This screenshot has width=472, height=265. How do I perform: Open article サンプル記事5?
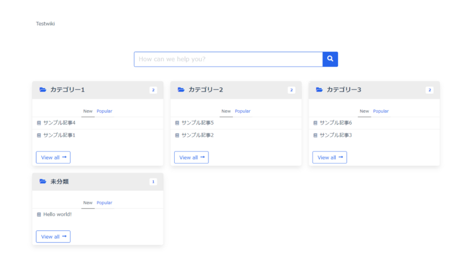197,123
